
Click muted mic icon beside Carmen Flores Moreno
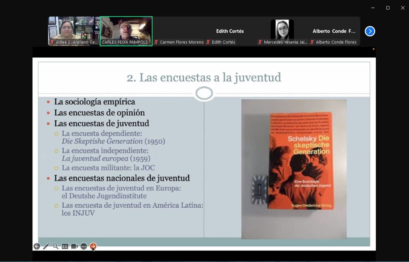pos(156,42)
